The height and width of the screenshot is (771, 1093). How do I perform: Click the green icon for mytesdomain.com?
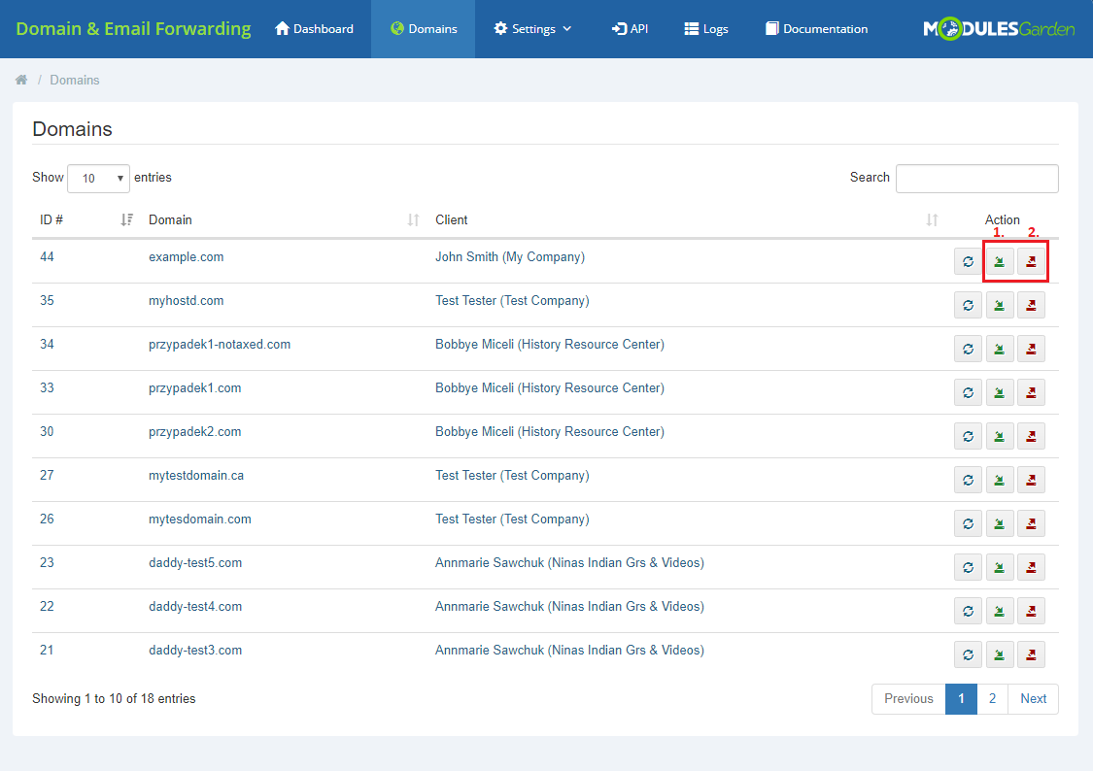tap(1000, 523)
